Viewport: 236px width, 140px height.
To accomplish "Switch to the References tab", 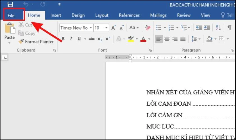I will click(129, 15).
